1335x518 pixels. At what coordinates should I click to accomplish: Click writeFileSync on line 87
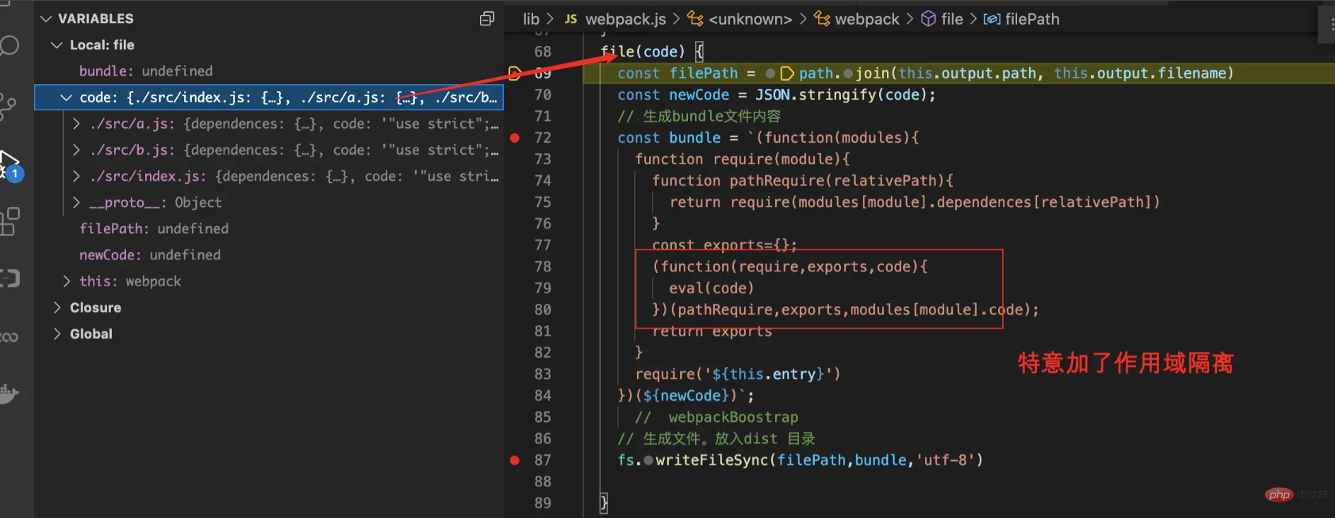tap(711, 460)
